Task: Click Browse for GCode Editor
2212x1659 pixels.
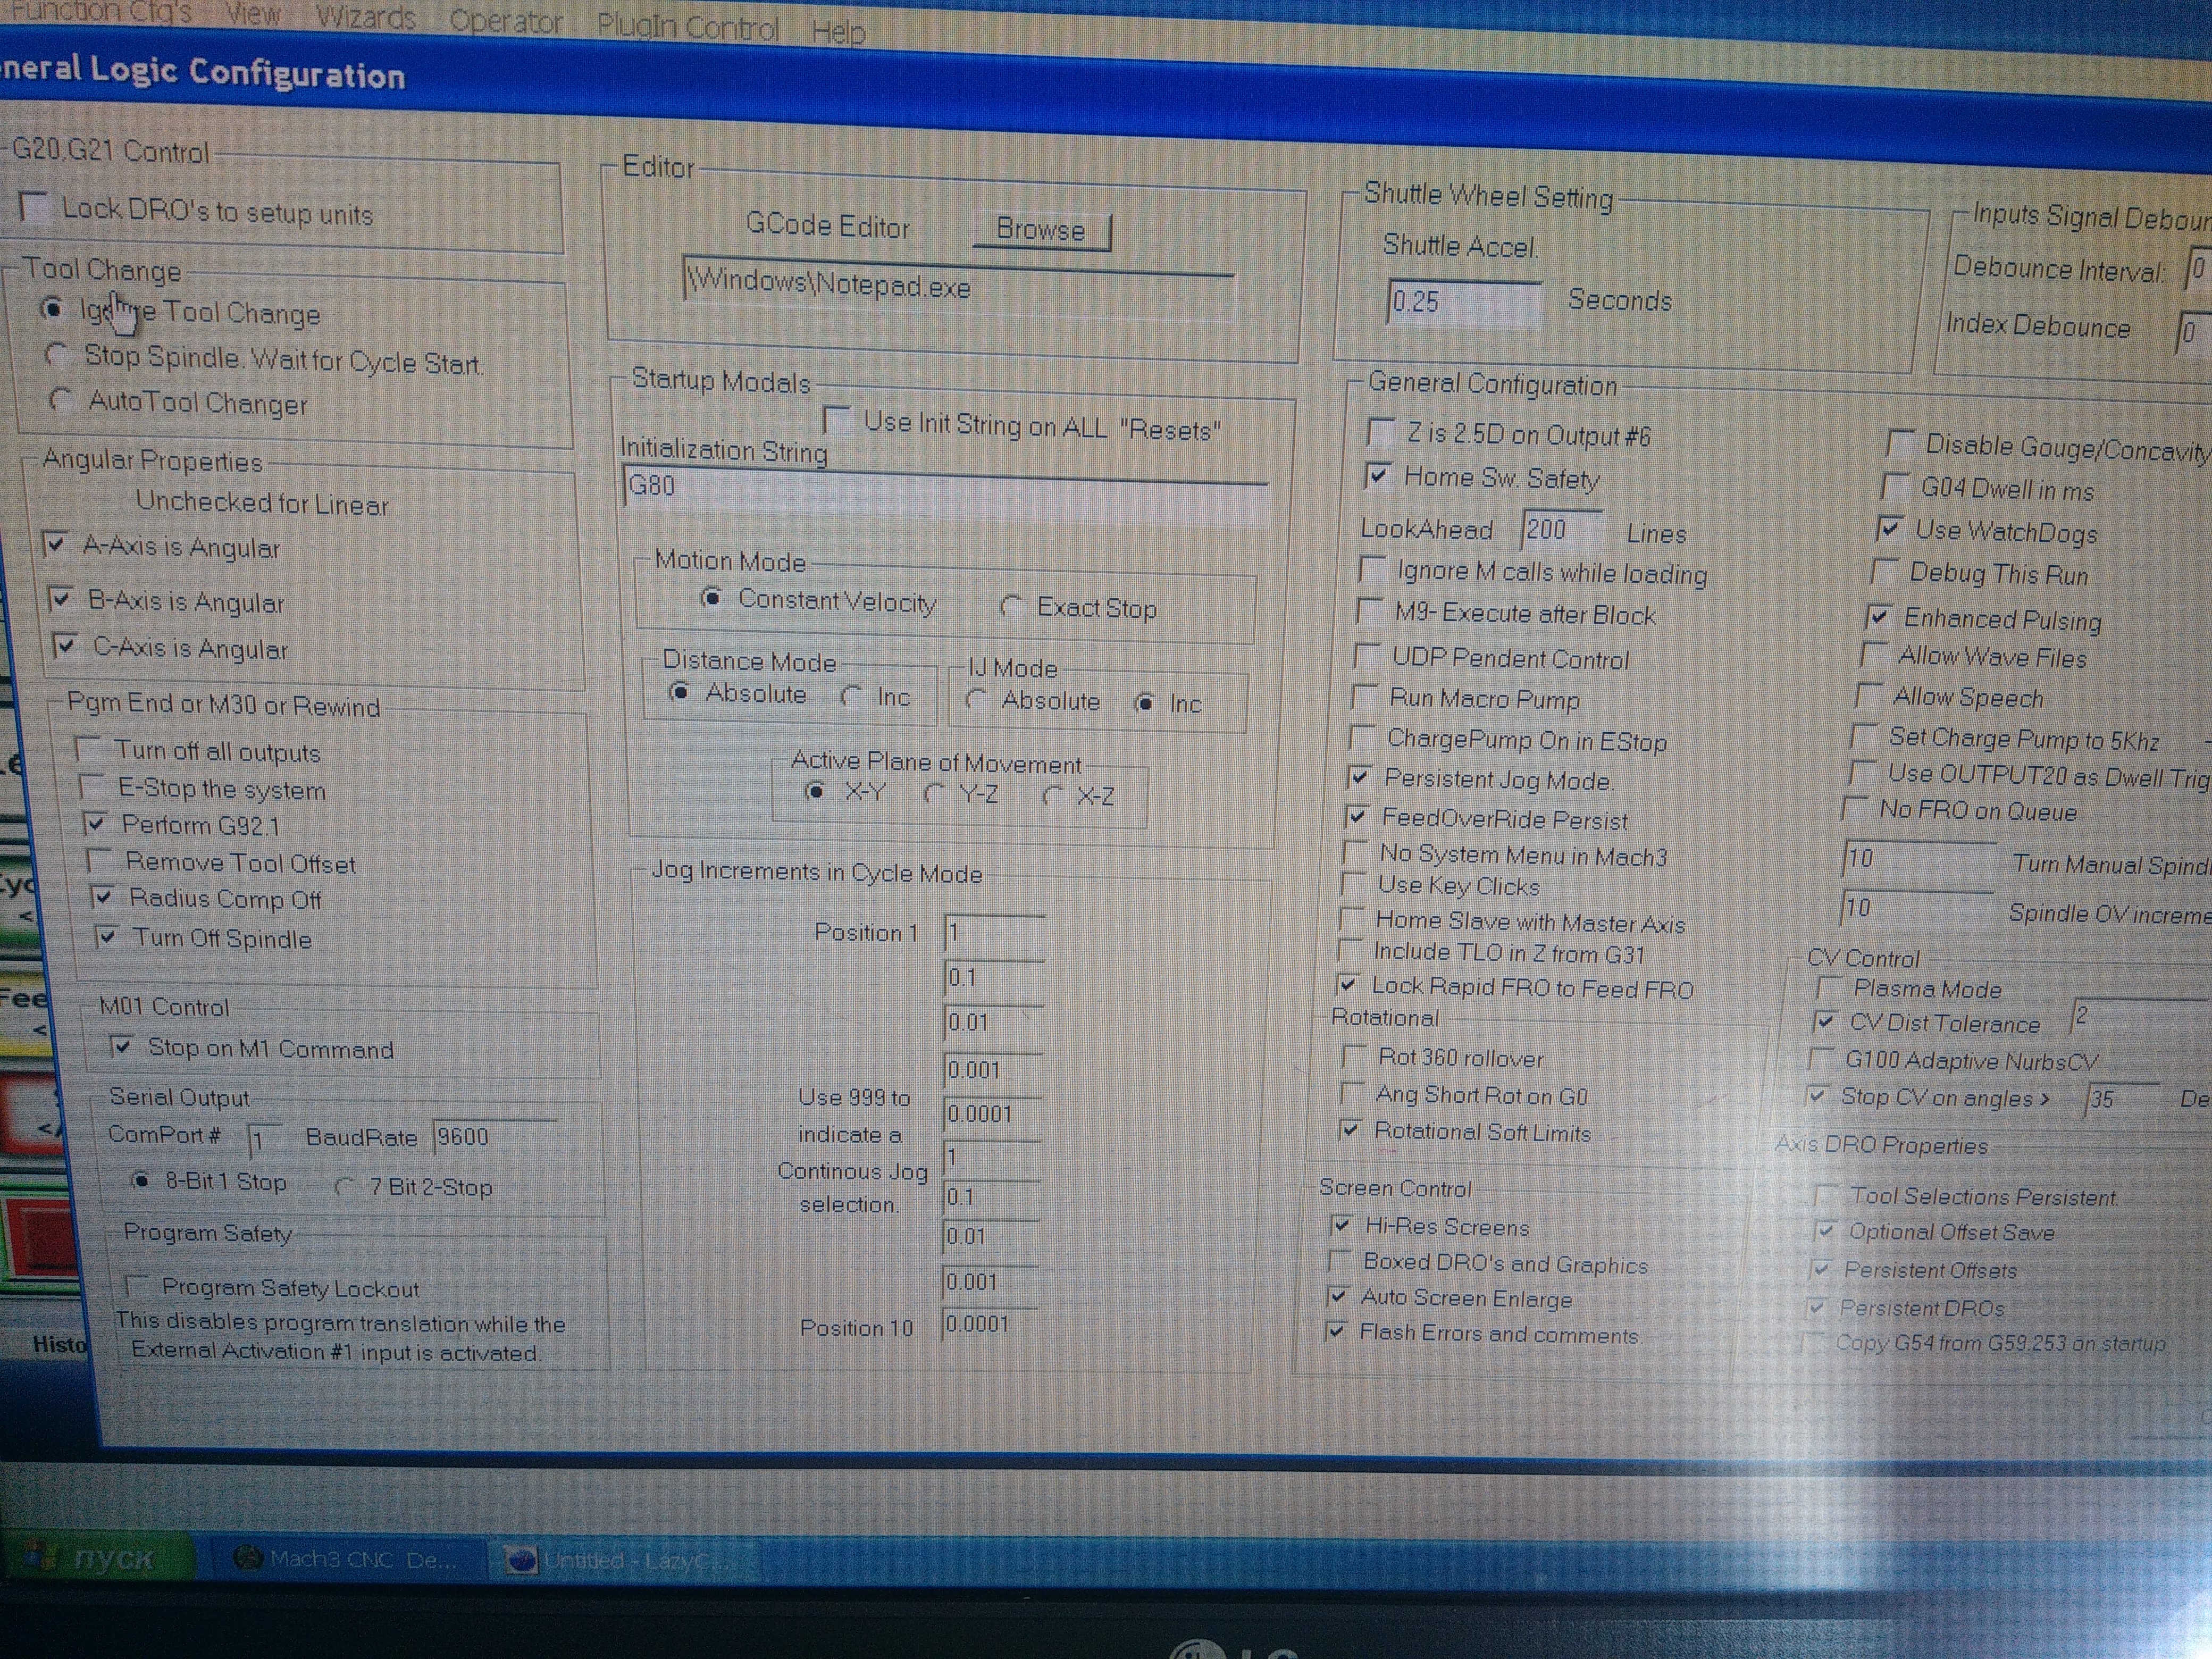Action: click(1040, 230)
